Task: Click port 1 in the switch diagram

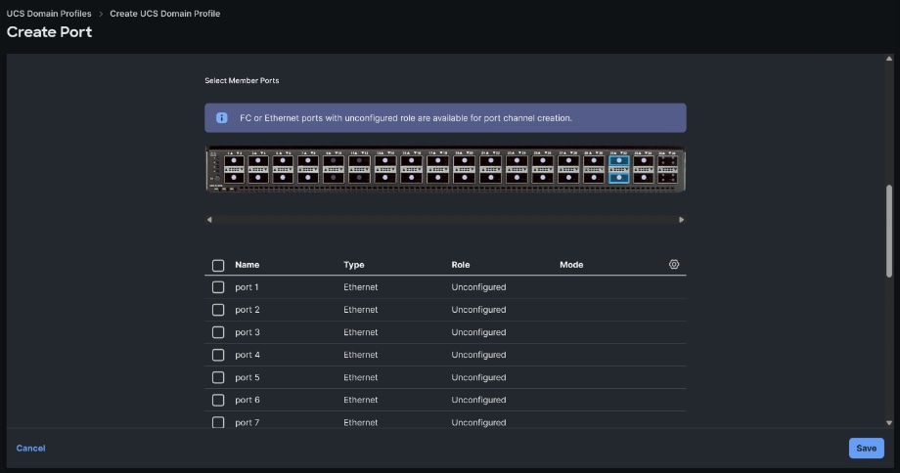Action: [234, 161]
